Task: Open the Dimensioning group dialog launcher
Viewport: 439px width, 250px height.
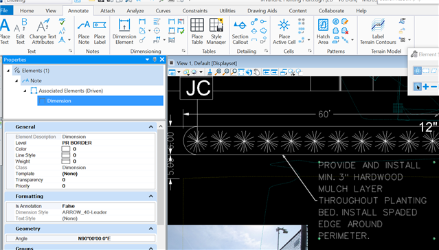Action: (183, 51)
